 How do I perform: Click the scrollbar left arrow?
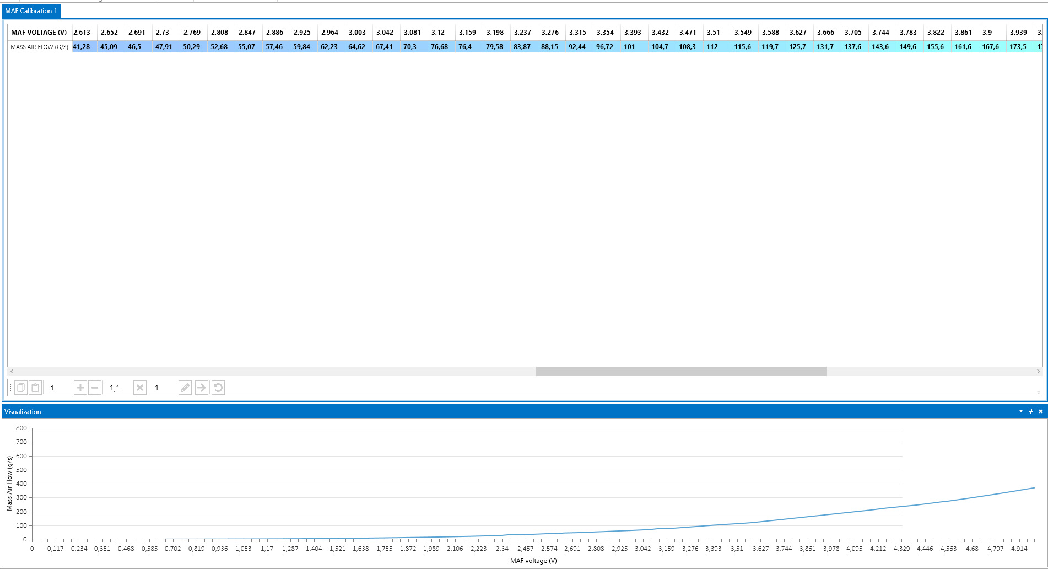pyautogui.click(x=12, y=372)
